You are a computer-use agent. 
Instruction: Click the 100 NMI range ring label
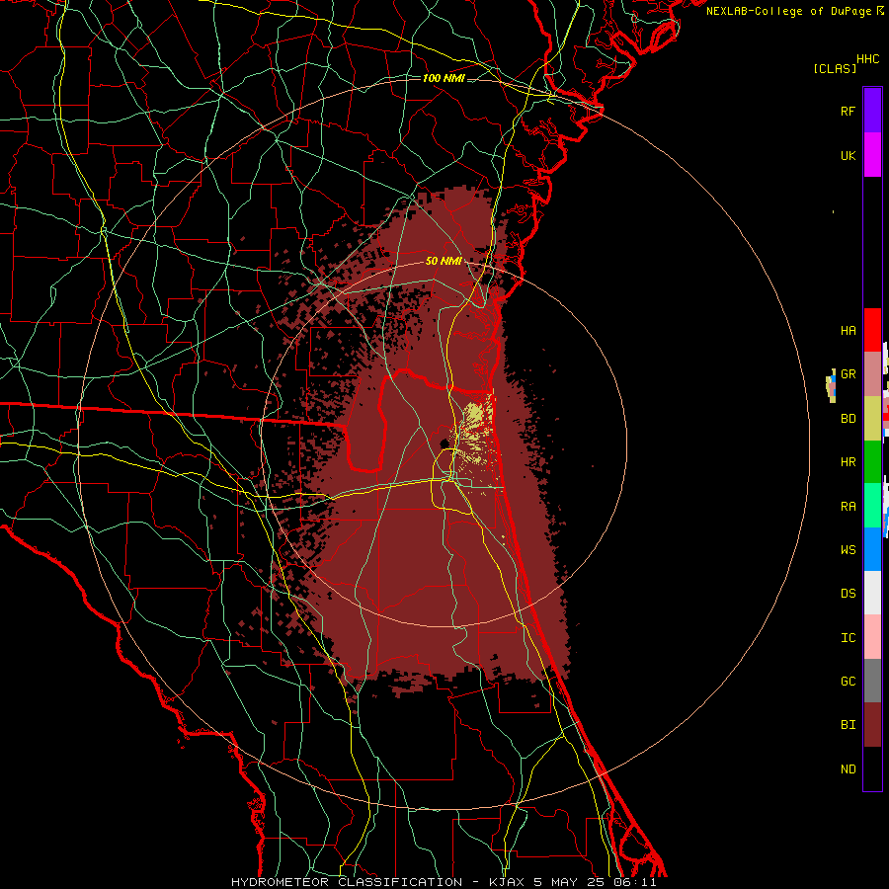(444, 78)
